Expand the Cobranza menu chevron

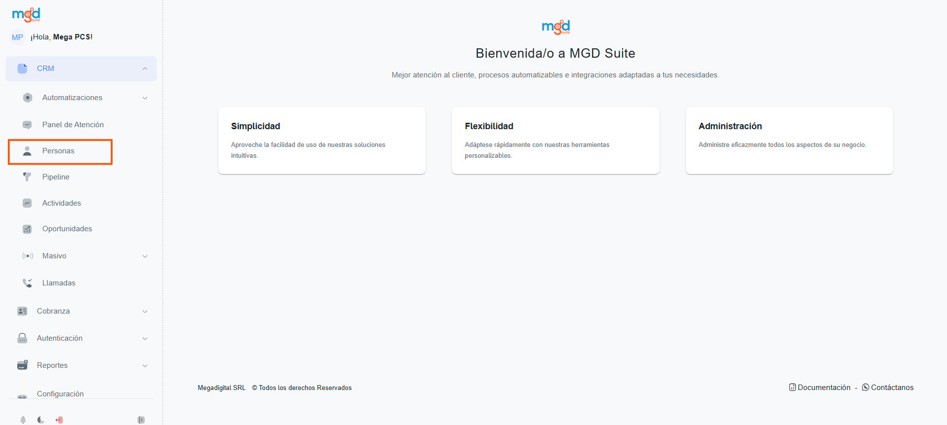coord(145,311)
